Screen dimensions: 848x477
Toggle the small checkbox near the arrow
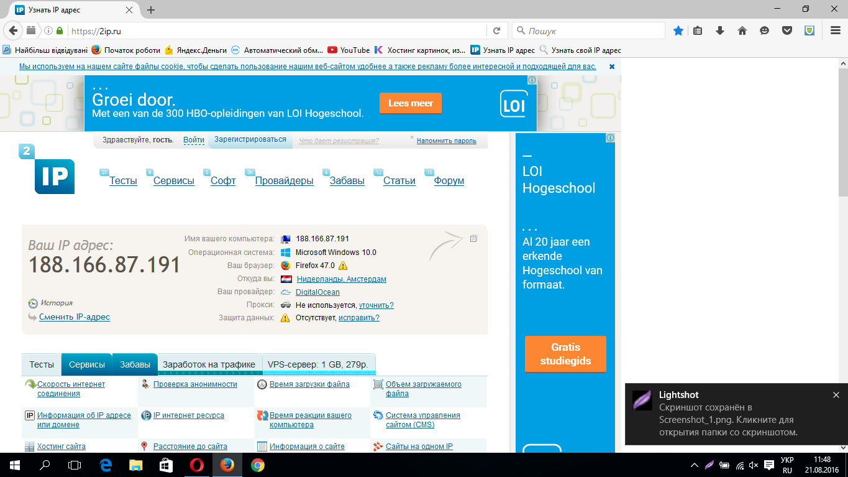pyautogui.click(x=473, y=239)
